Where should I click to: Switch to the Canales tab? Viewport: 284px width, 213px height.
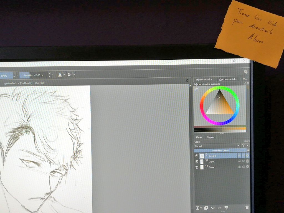(x=211, y=137)
